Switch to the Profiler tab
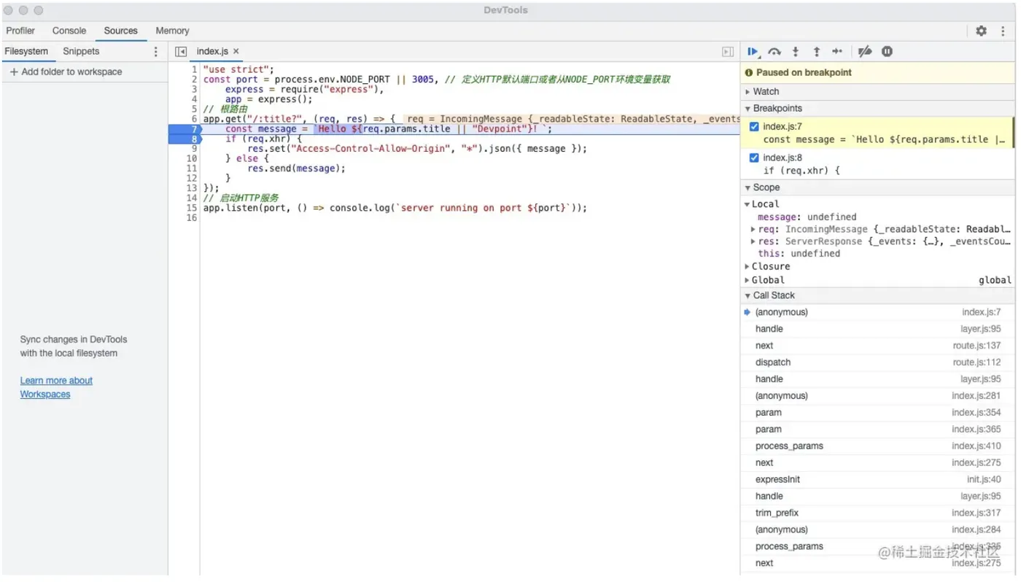This screenshot has height=582, width=1021. pos(20,31)
